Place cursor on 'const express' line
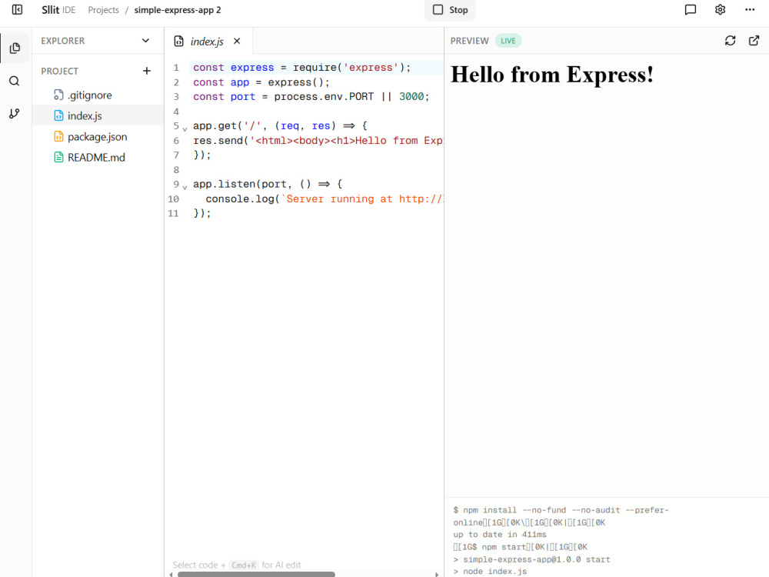The width and height of the screenshot is (769, 577). pyautogui.click(x=302, y=68)
